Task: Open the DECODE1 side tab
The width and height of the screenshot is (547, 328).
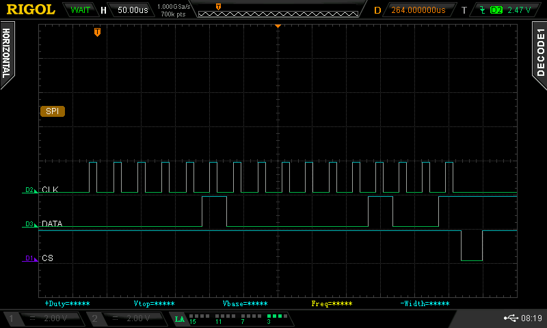Action: pos(540,54)
